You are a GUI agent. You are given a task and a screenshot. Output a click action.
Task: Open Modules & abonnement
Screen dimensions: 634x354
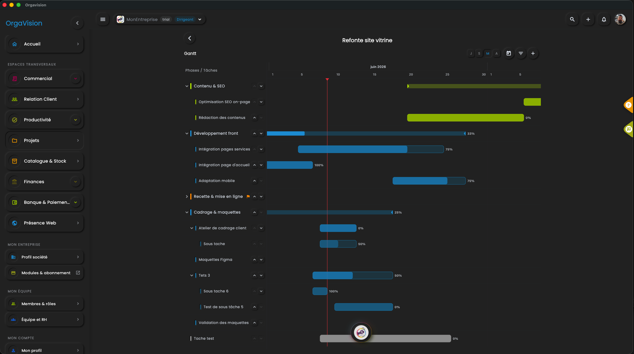45,273
